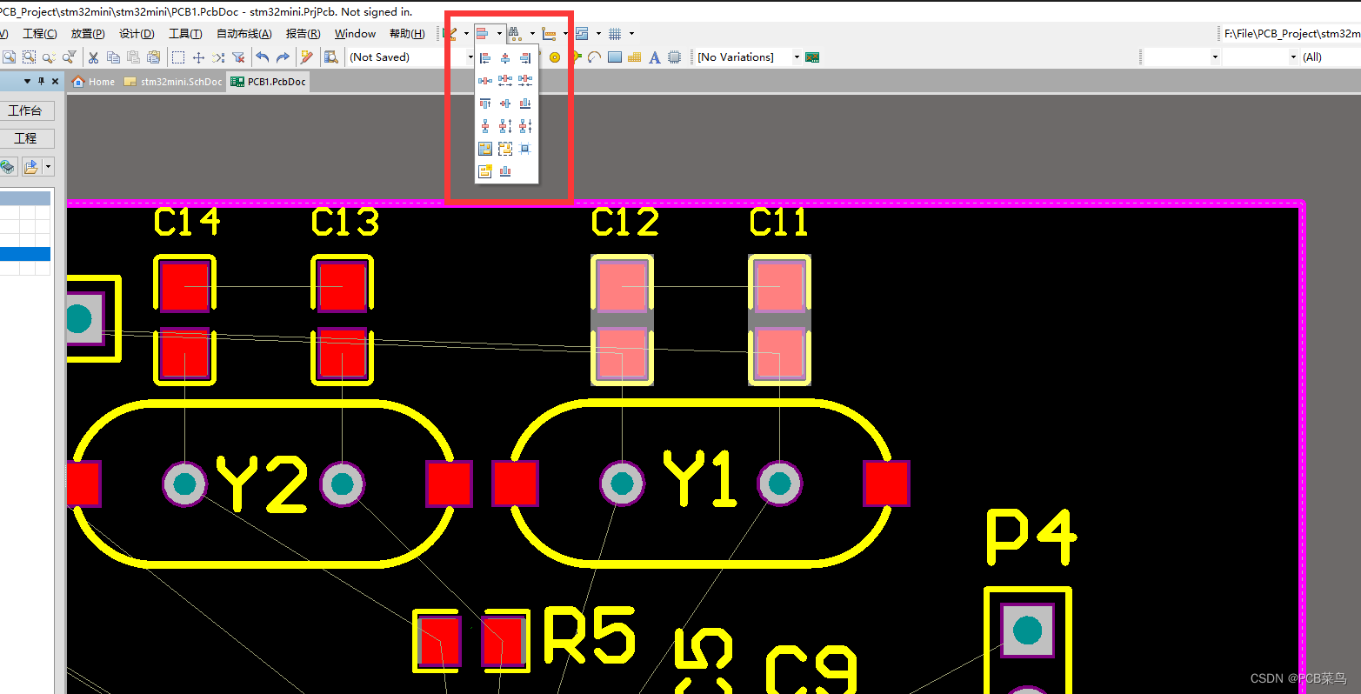Select the Place Text tool icon
This screenshot has width=1361, height=694.
click(653, 57)
